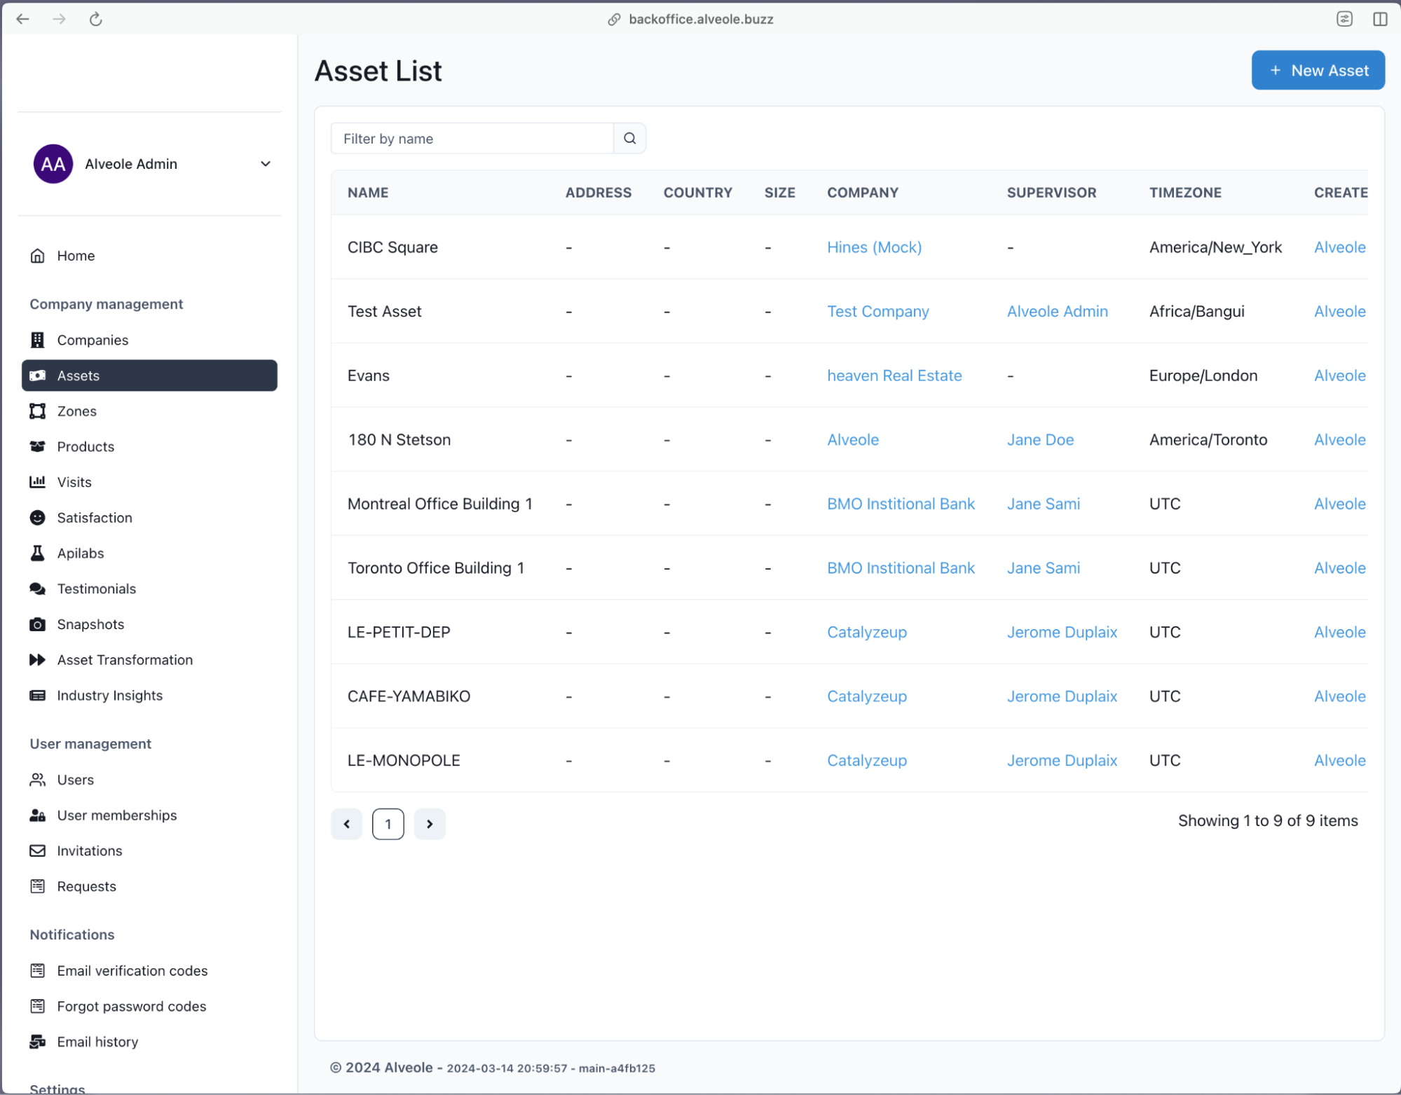
Task: Go to previous page arrow
Action: click(346, 824)
